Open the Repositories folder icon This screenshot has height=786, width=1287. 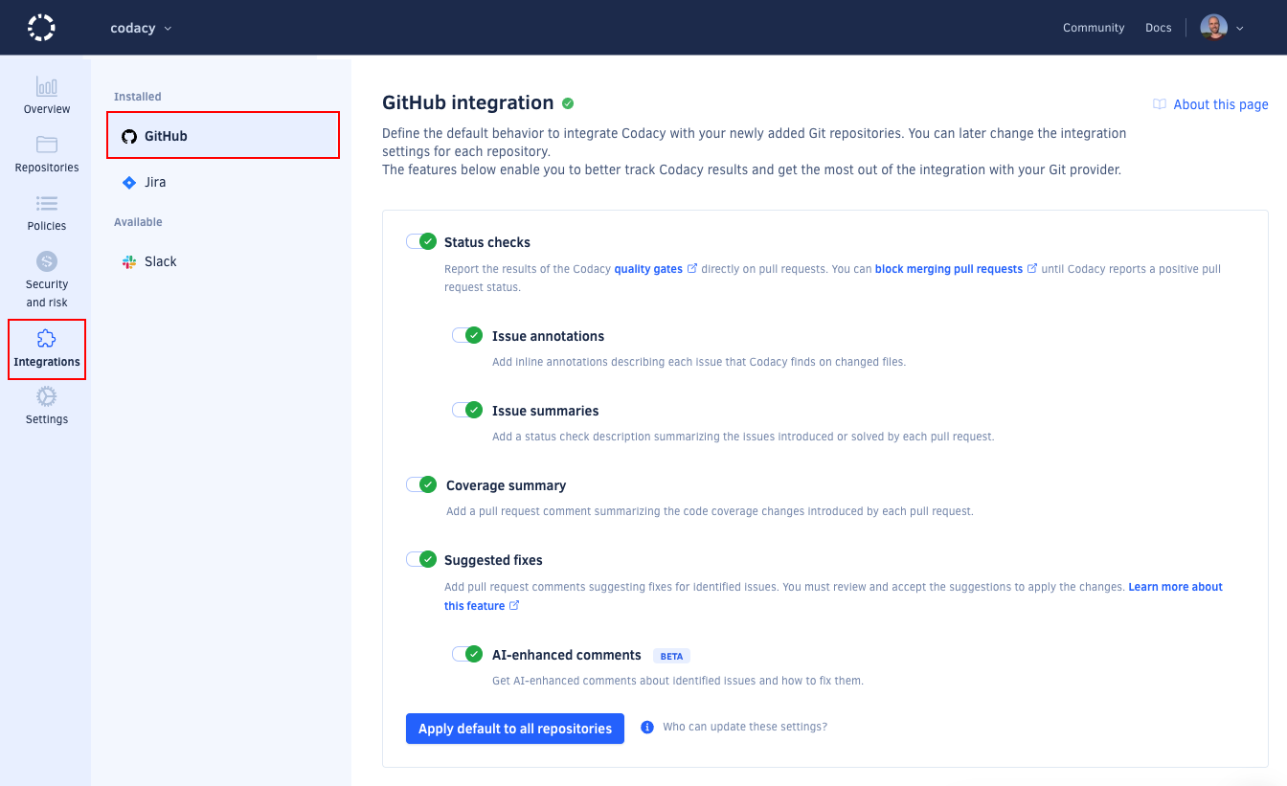point(47,145)
